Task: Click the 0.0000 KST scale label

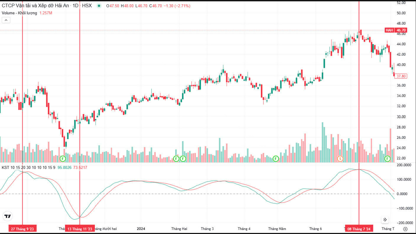Action: 402,194
